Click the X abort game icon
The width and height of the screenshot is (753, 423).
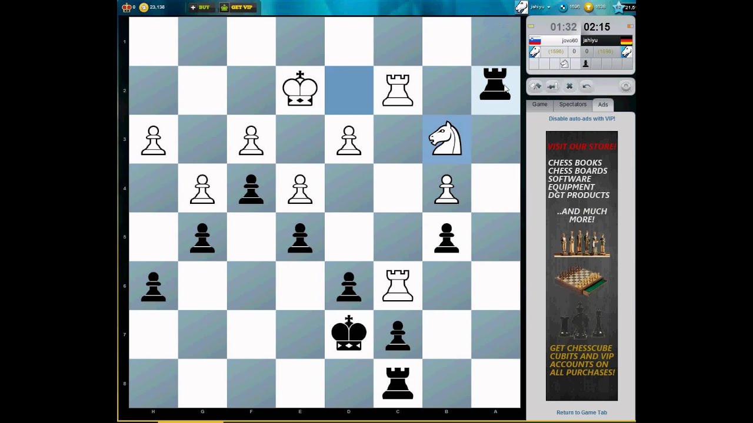[569, 86]
